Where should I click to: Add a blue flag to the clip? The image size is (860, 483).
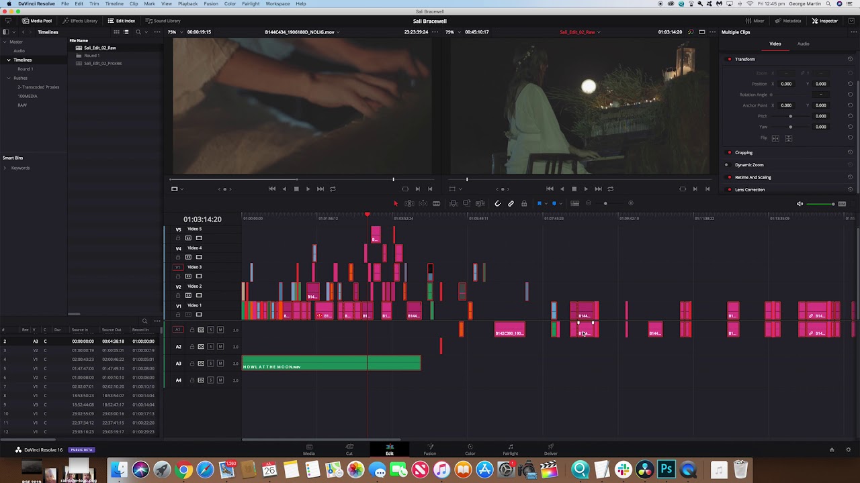click(539, 203)
